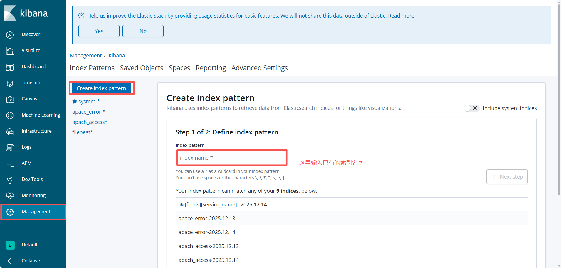The width and height of the screenshot is (561, 268).
Task: Open Logs via its document icon
Action: tap(10, 148)
